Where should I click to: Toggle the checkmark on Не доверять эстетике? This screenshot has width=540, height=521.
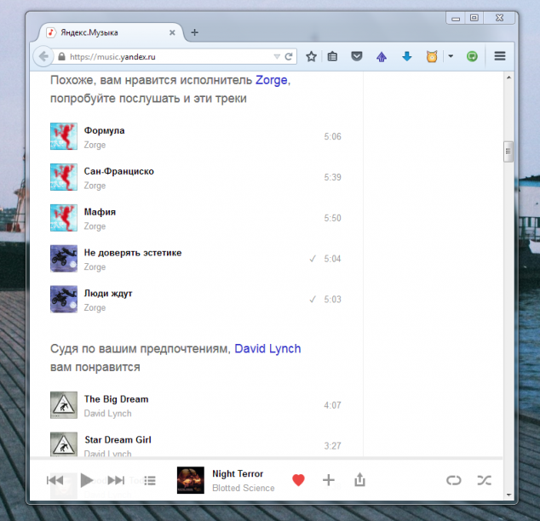(x=313, y=259)
